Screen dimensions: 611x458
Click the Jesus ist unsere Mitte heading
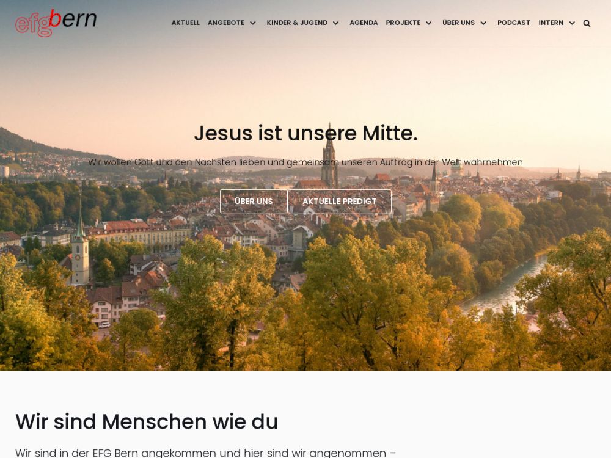(x=306, y=133)
